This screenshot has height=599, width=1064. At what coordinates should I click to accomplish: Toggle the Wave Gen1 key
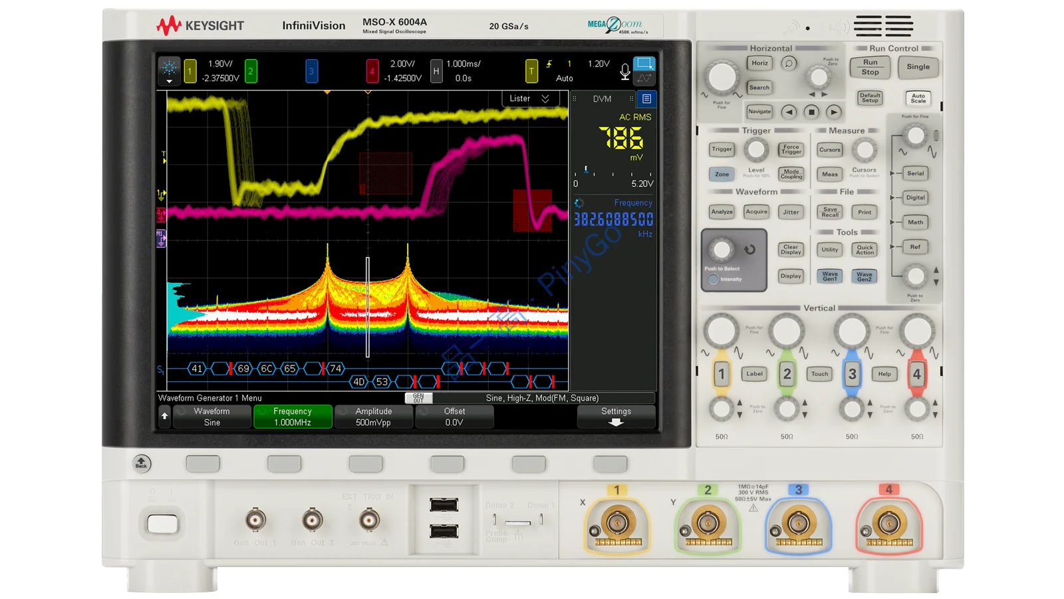coord(830,276)
